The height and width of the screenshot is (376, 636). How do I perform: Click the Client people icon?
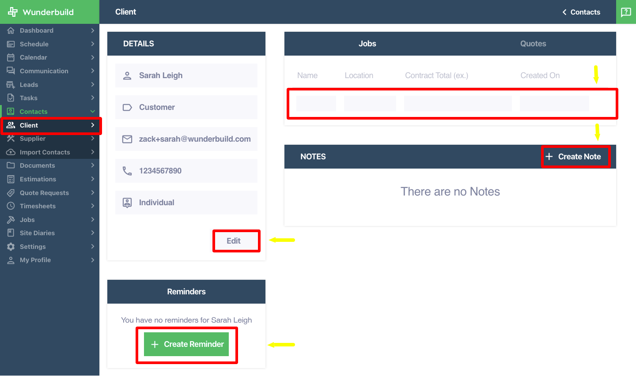click(x=11, y=125)
